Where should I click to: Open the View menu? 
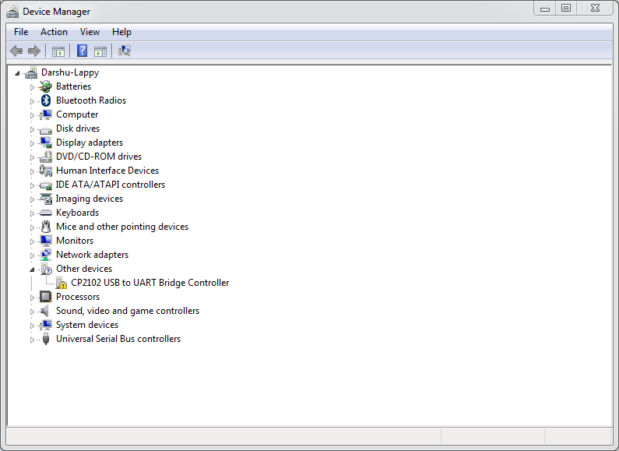tap(90, 32)
